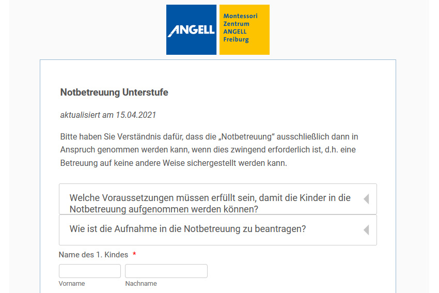
Task: Focus the Nachname input field
Action: (x=166, y=271)
